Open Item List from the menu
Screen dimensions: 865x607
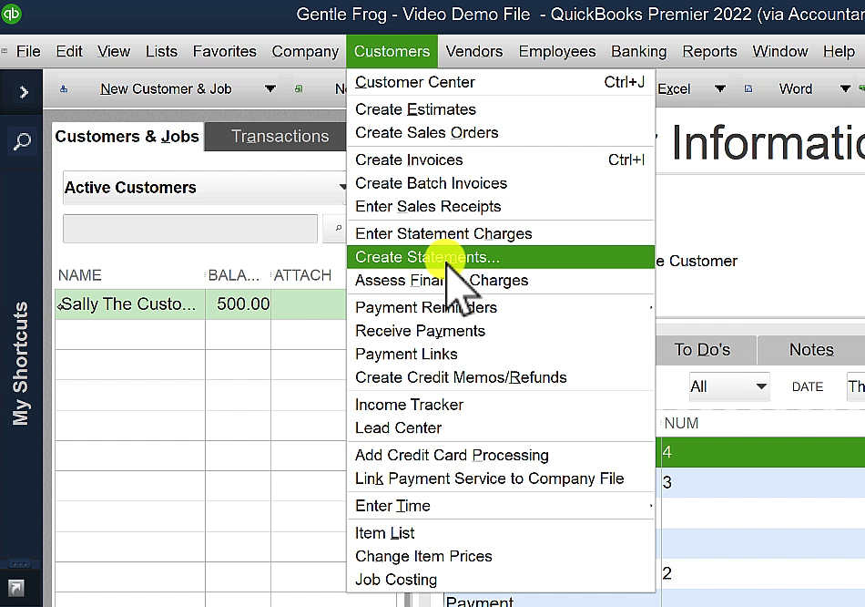(501, 533)
